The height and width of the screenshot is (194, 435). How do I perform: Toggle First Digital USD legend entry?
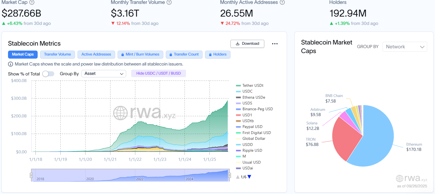pos(253,133)
